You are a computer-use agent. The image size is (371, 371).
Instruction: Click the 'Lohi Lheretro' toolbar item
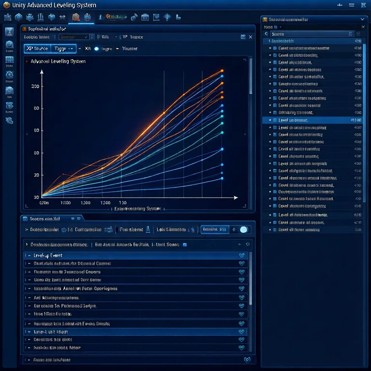click(x=171, y=229)
